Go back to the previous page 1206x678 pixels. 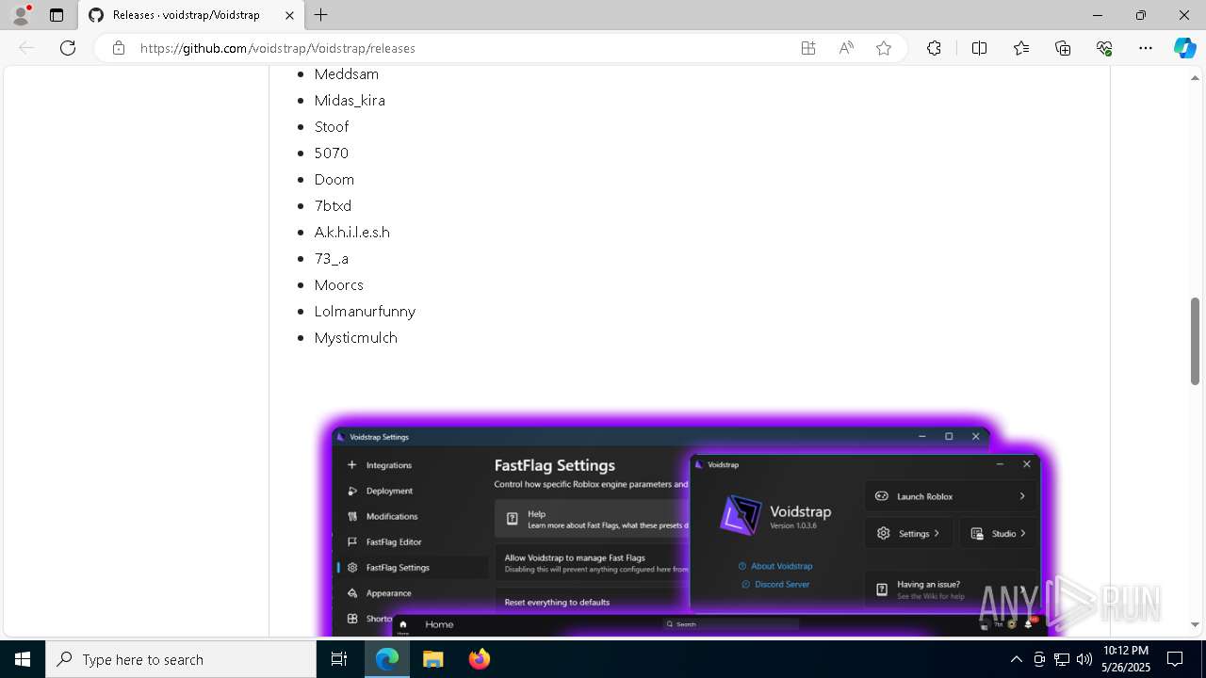click(x=26, y=48)
